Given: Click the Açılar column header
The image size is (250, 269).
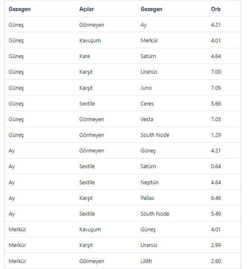Looking at the screenshot, I should coord(87,9).
